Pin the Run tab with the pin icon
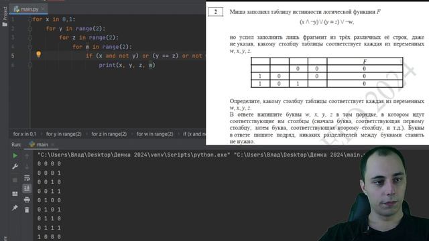429x241 pixels. coord(15,208)
